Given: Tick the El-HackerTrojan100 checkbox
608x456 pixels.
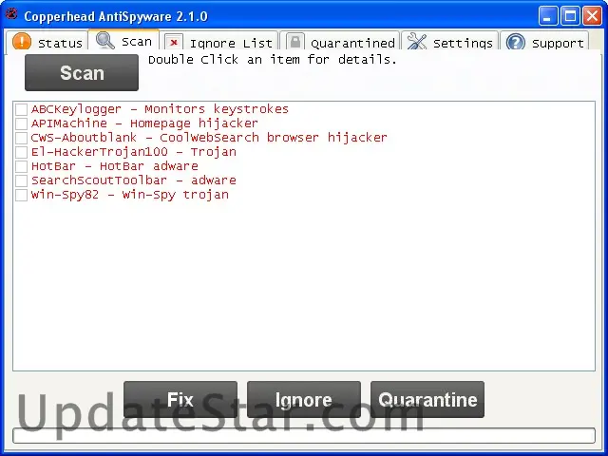Looking at the screenshot, I should click(21, 152).
